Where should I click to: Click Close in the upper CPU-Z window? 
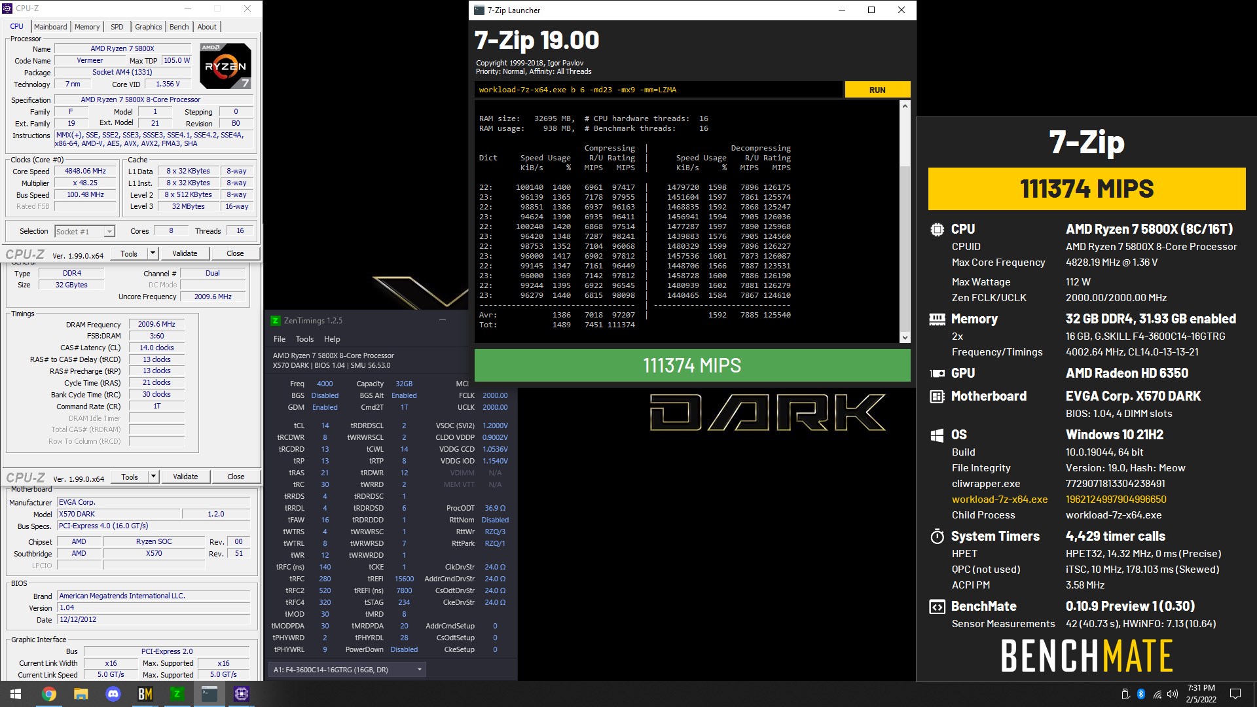(235, 253)
